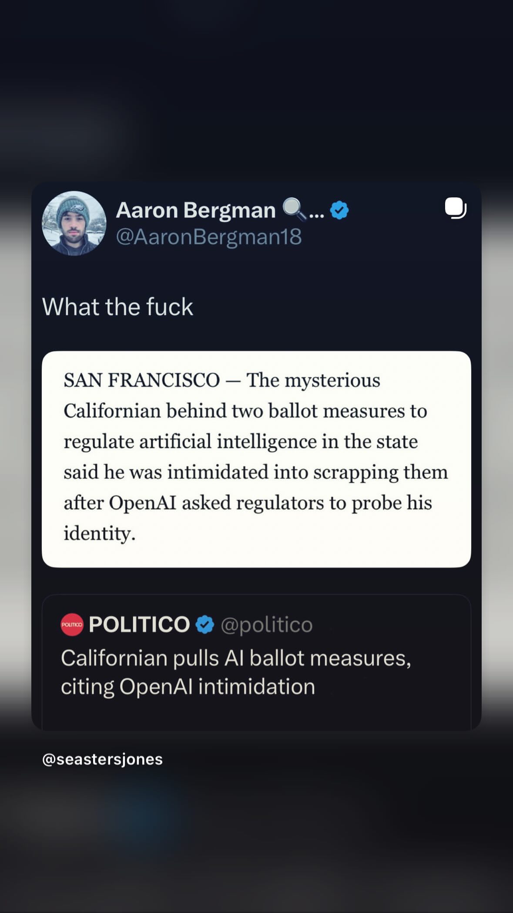513x913 pixels.
Task: Click the magnifying glass emoji beside the name
Action: click(295, 210)
